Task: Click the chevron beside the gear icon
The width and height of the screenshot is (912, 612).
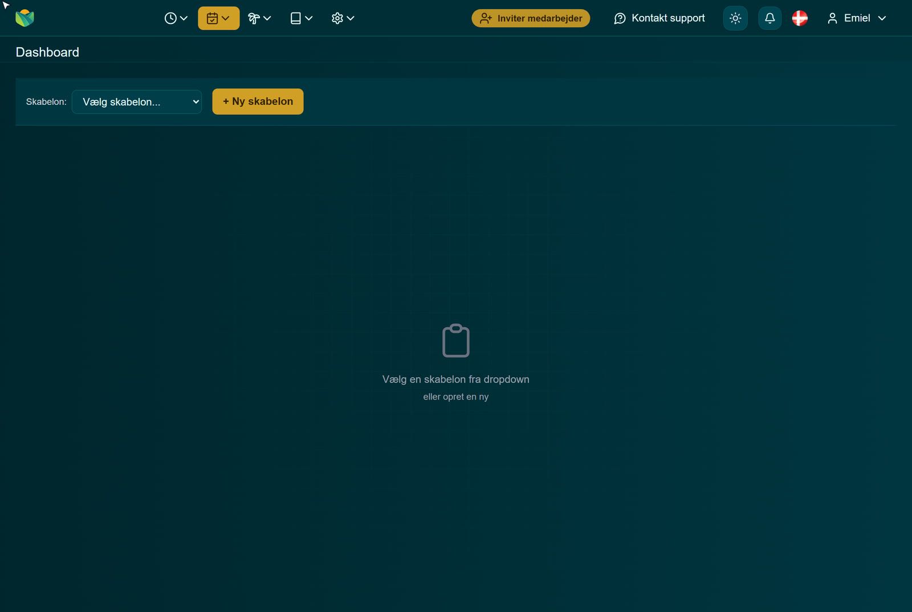Action: tap(351, 18)
